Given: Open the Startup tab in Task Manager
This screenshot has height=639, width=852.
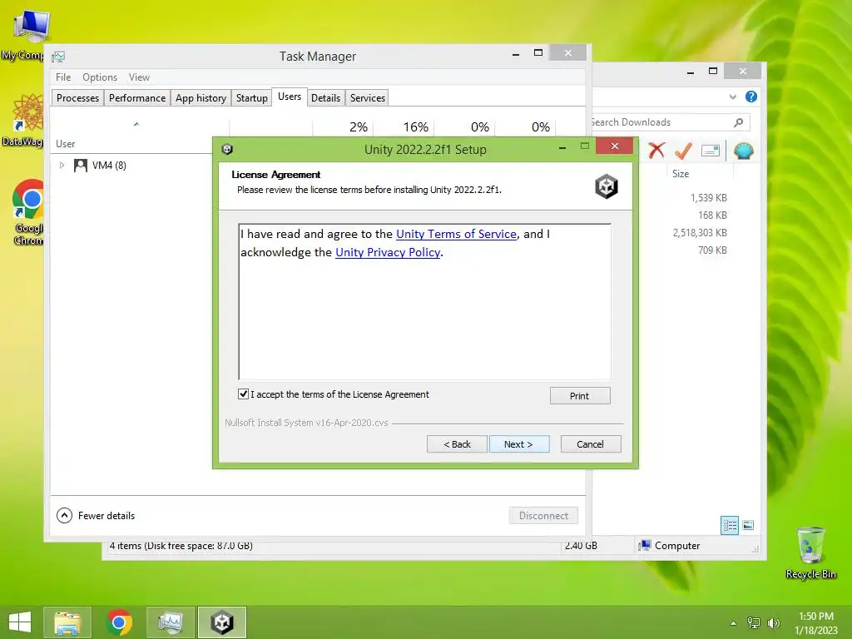Looking at the screenshot, I should [x=251, y=98].
